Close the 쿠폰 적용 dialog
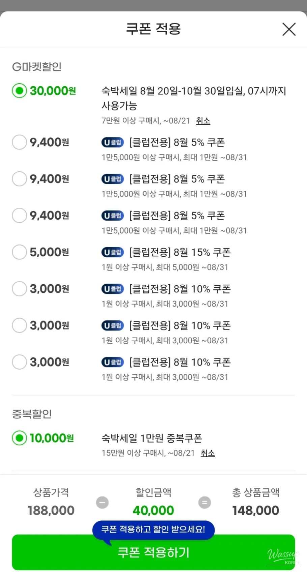 [289, 29]
